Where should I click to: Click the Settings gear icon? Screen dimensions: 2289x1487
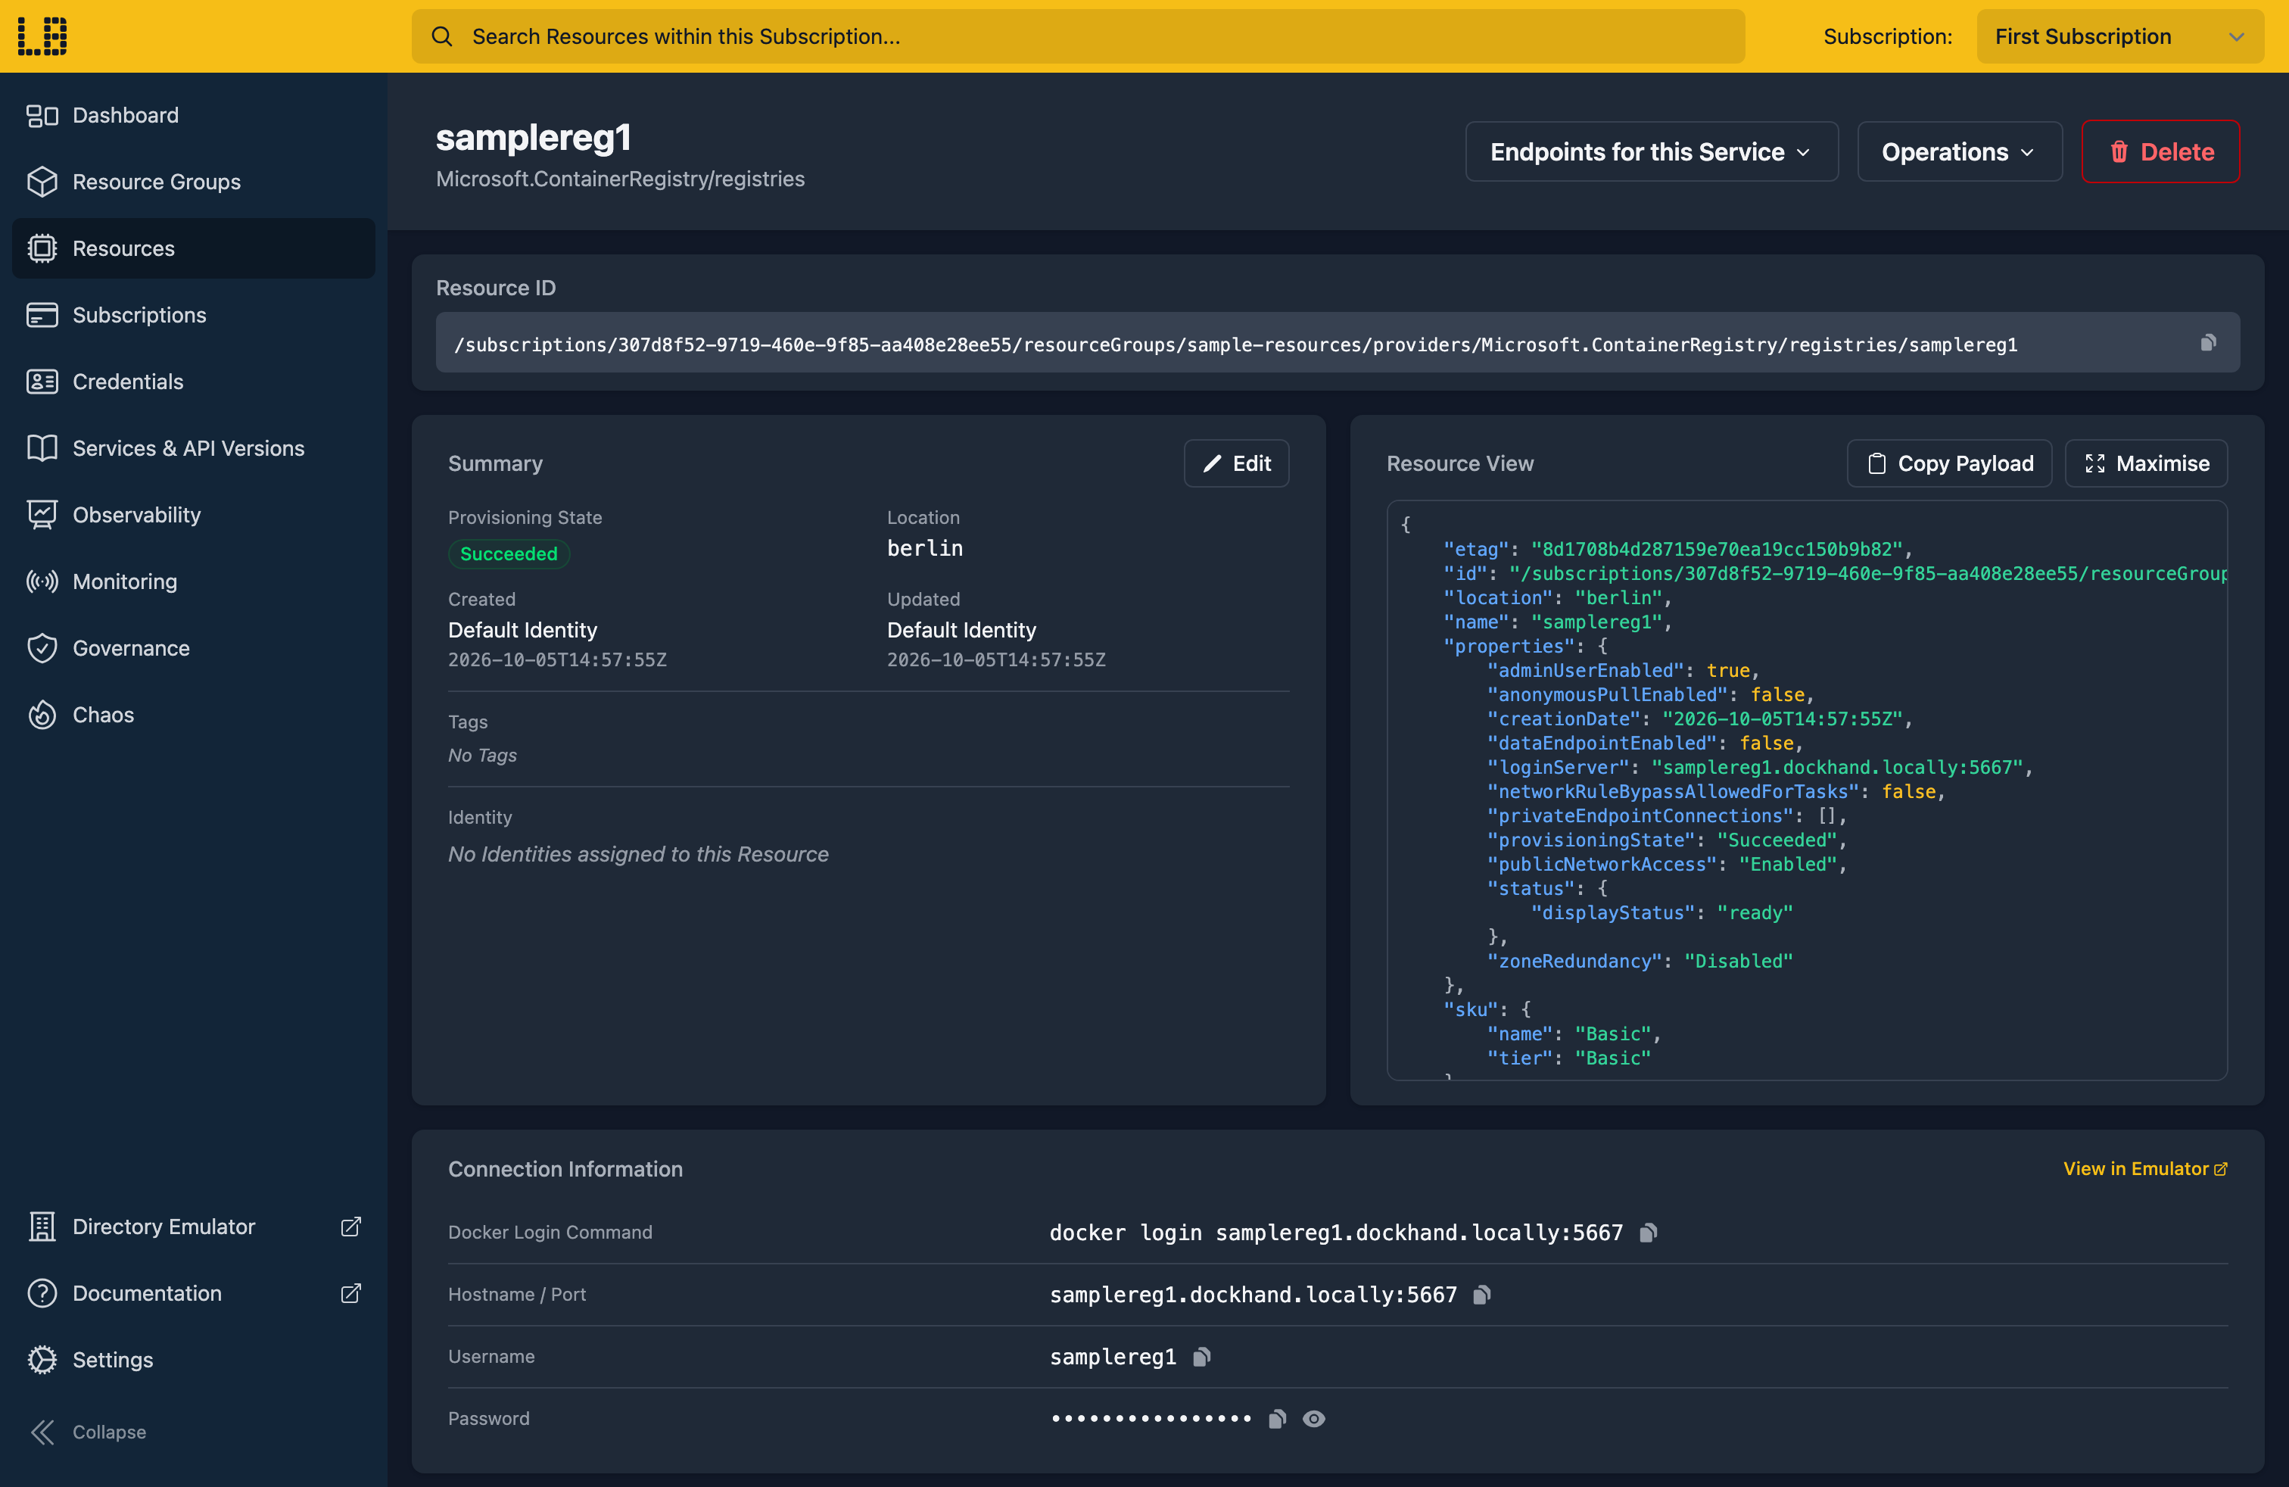point(42,1359)
